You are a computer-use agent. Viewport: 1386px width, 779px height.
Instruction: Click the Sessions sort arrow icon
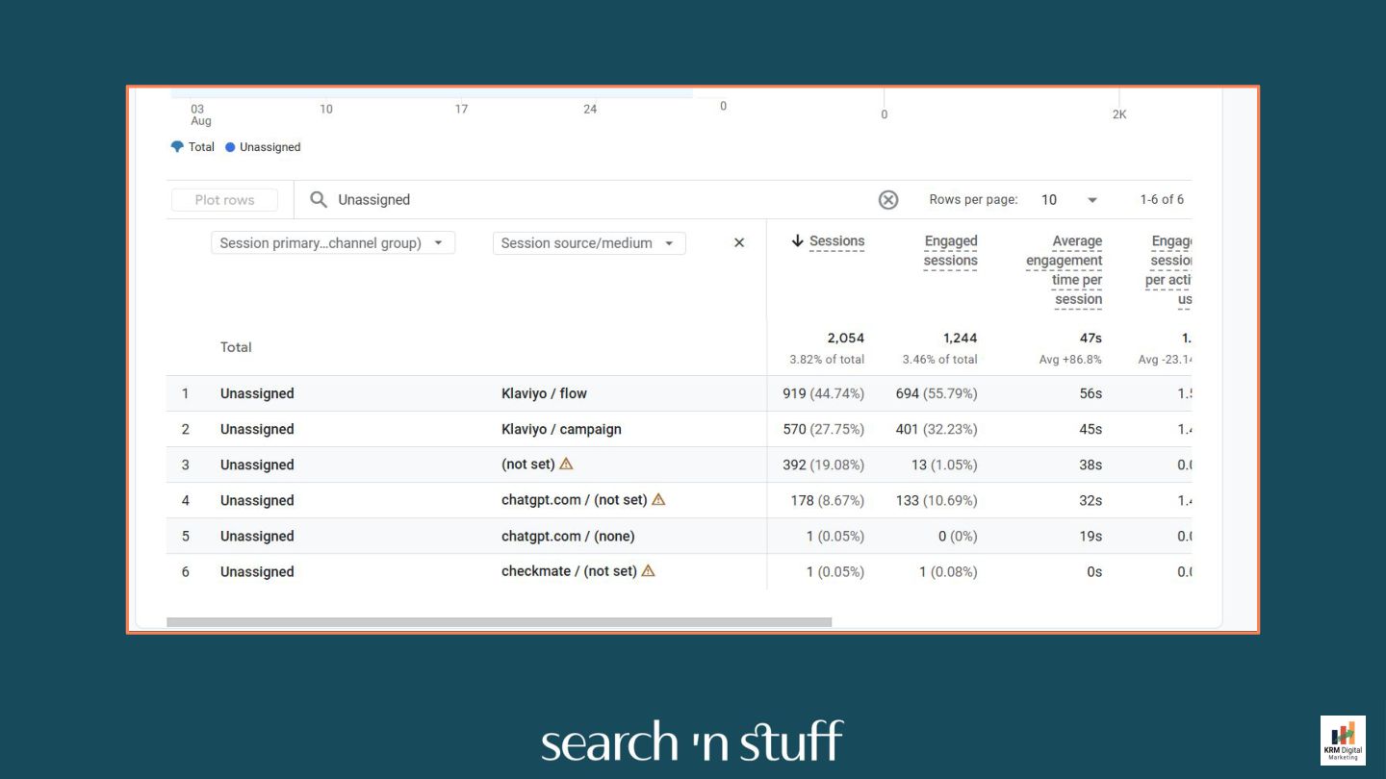click(x=797, y=241)
